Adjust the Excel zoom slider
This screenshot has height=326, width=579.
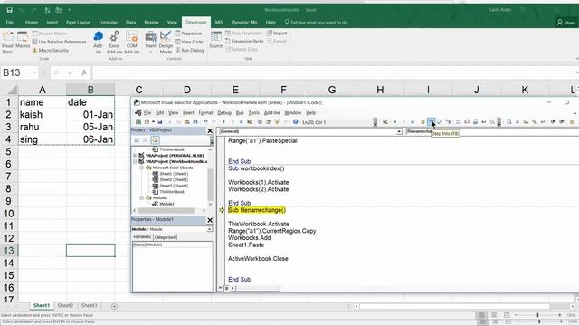[x=537, y=315]
